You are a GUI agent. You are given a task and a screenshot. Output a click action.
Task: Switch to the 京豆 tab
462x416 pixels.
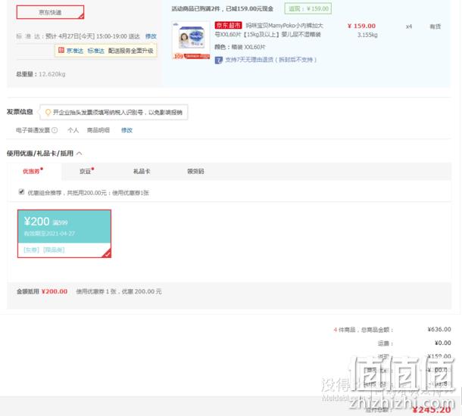(x=86, y=171)
